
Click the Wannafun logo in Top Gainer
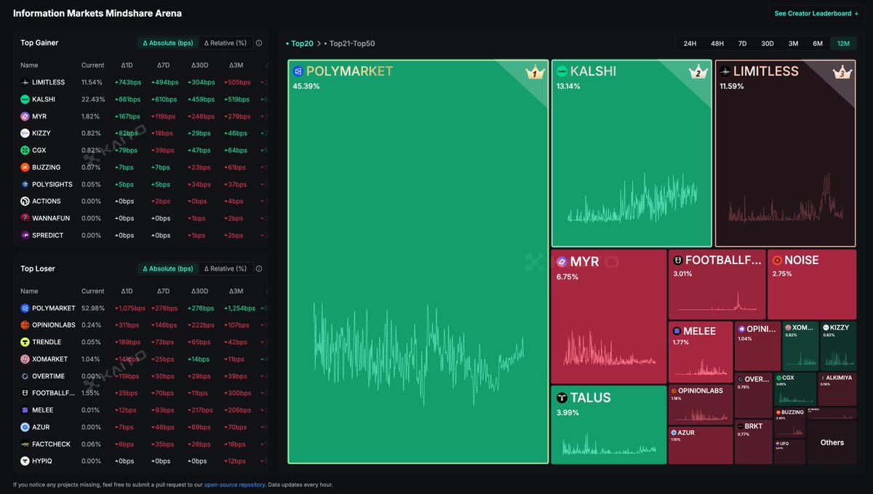tap(25, 218)
